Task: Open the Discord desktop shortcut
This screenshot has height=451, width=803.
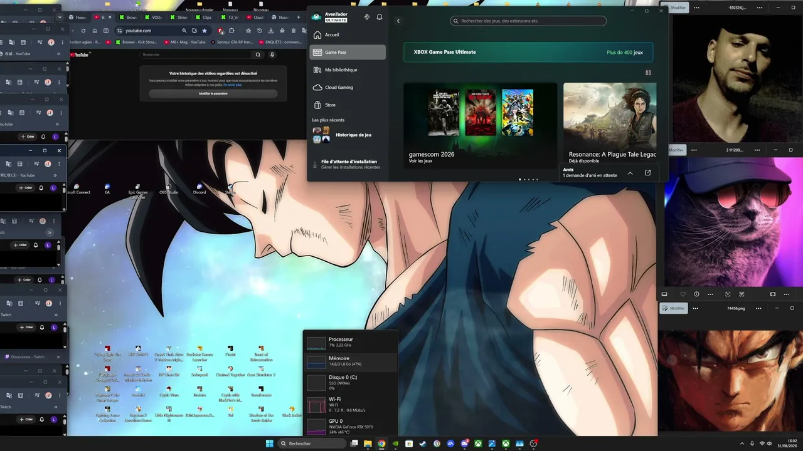Action: click(x=199, y=189)
